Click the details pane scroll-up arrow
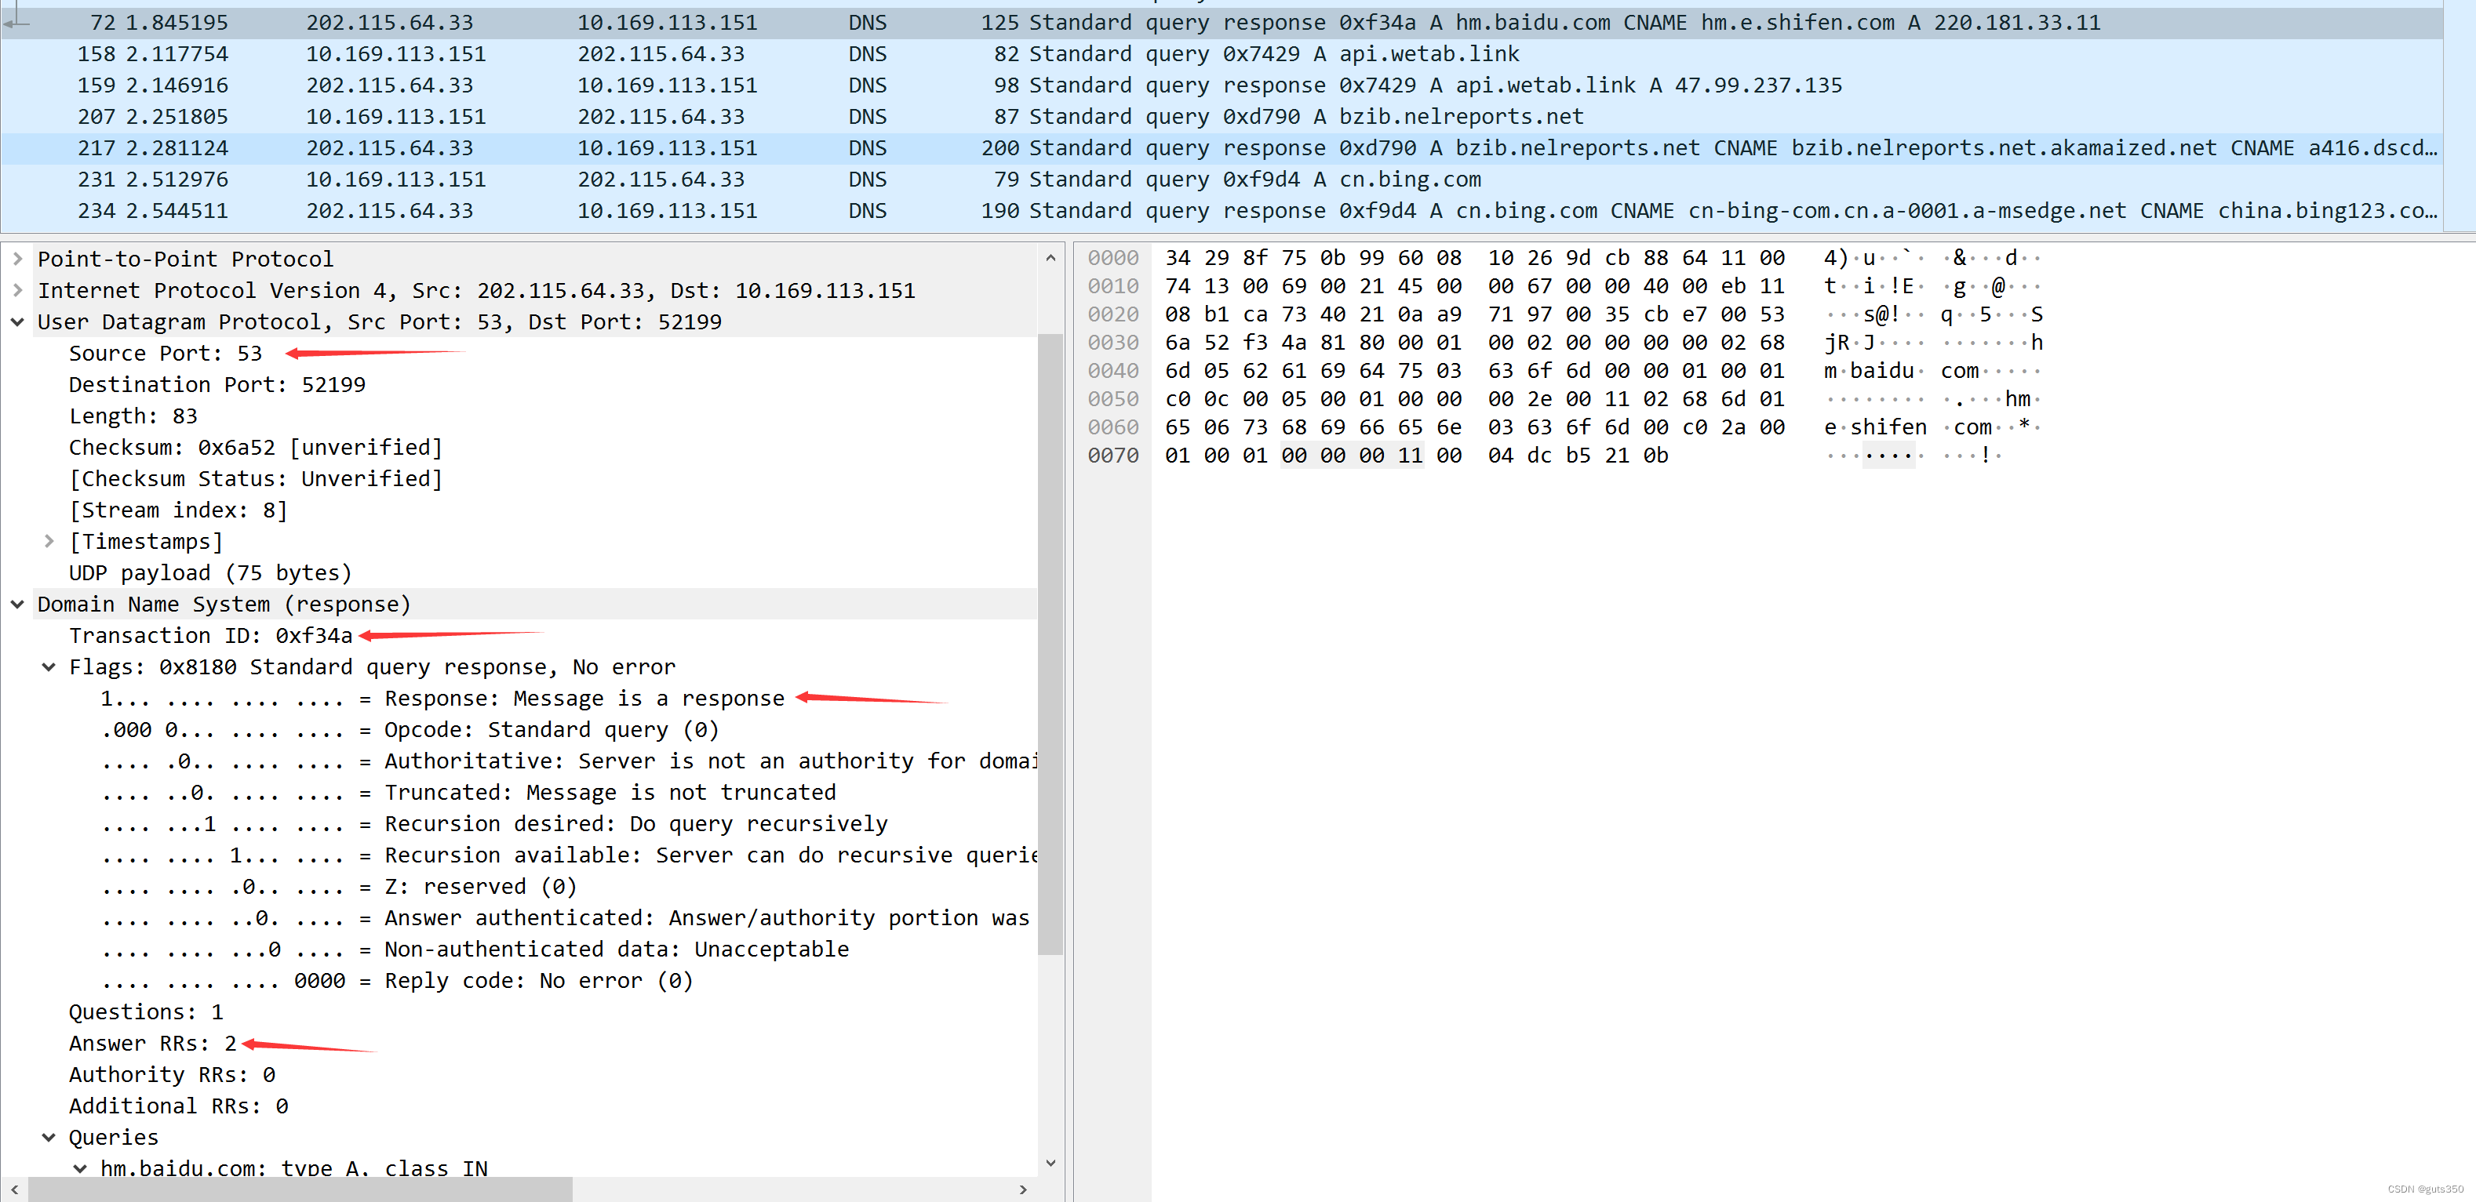The height and width of the screenshot is (1202, 2476). click(x=1050, y=257)
